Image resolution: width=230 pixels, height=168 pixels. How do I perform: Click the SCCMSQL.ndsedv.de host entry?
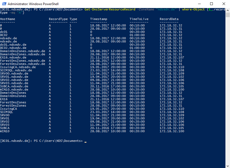pyautogui.click(x=16, y=70)
